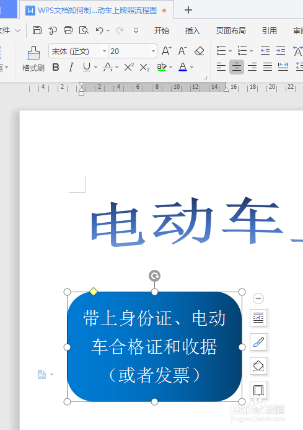Image resolution: width=303 pixels, height=430 pixels.
Task: Toggle Italic formatting
Action: tap(71, 67)
